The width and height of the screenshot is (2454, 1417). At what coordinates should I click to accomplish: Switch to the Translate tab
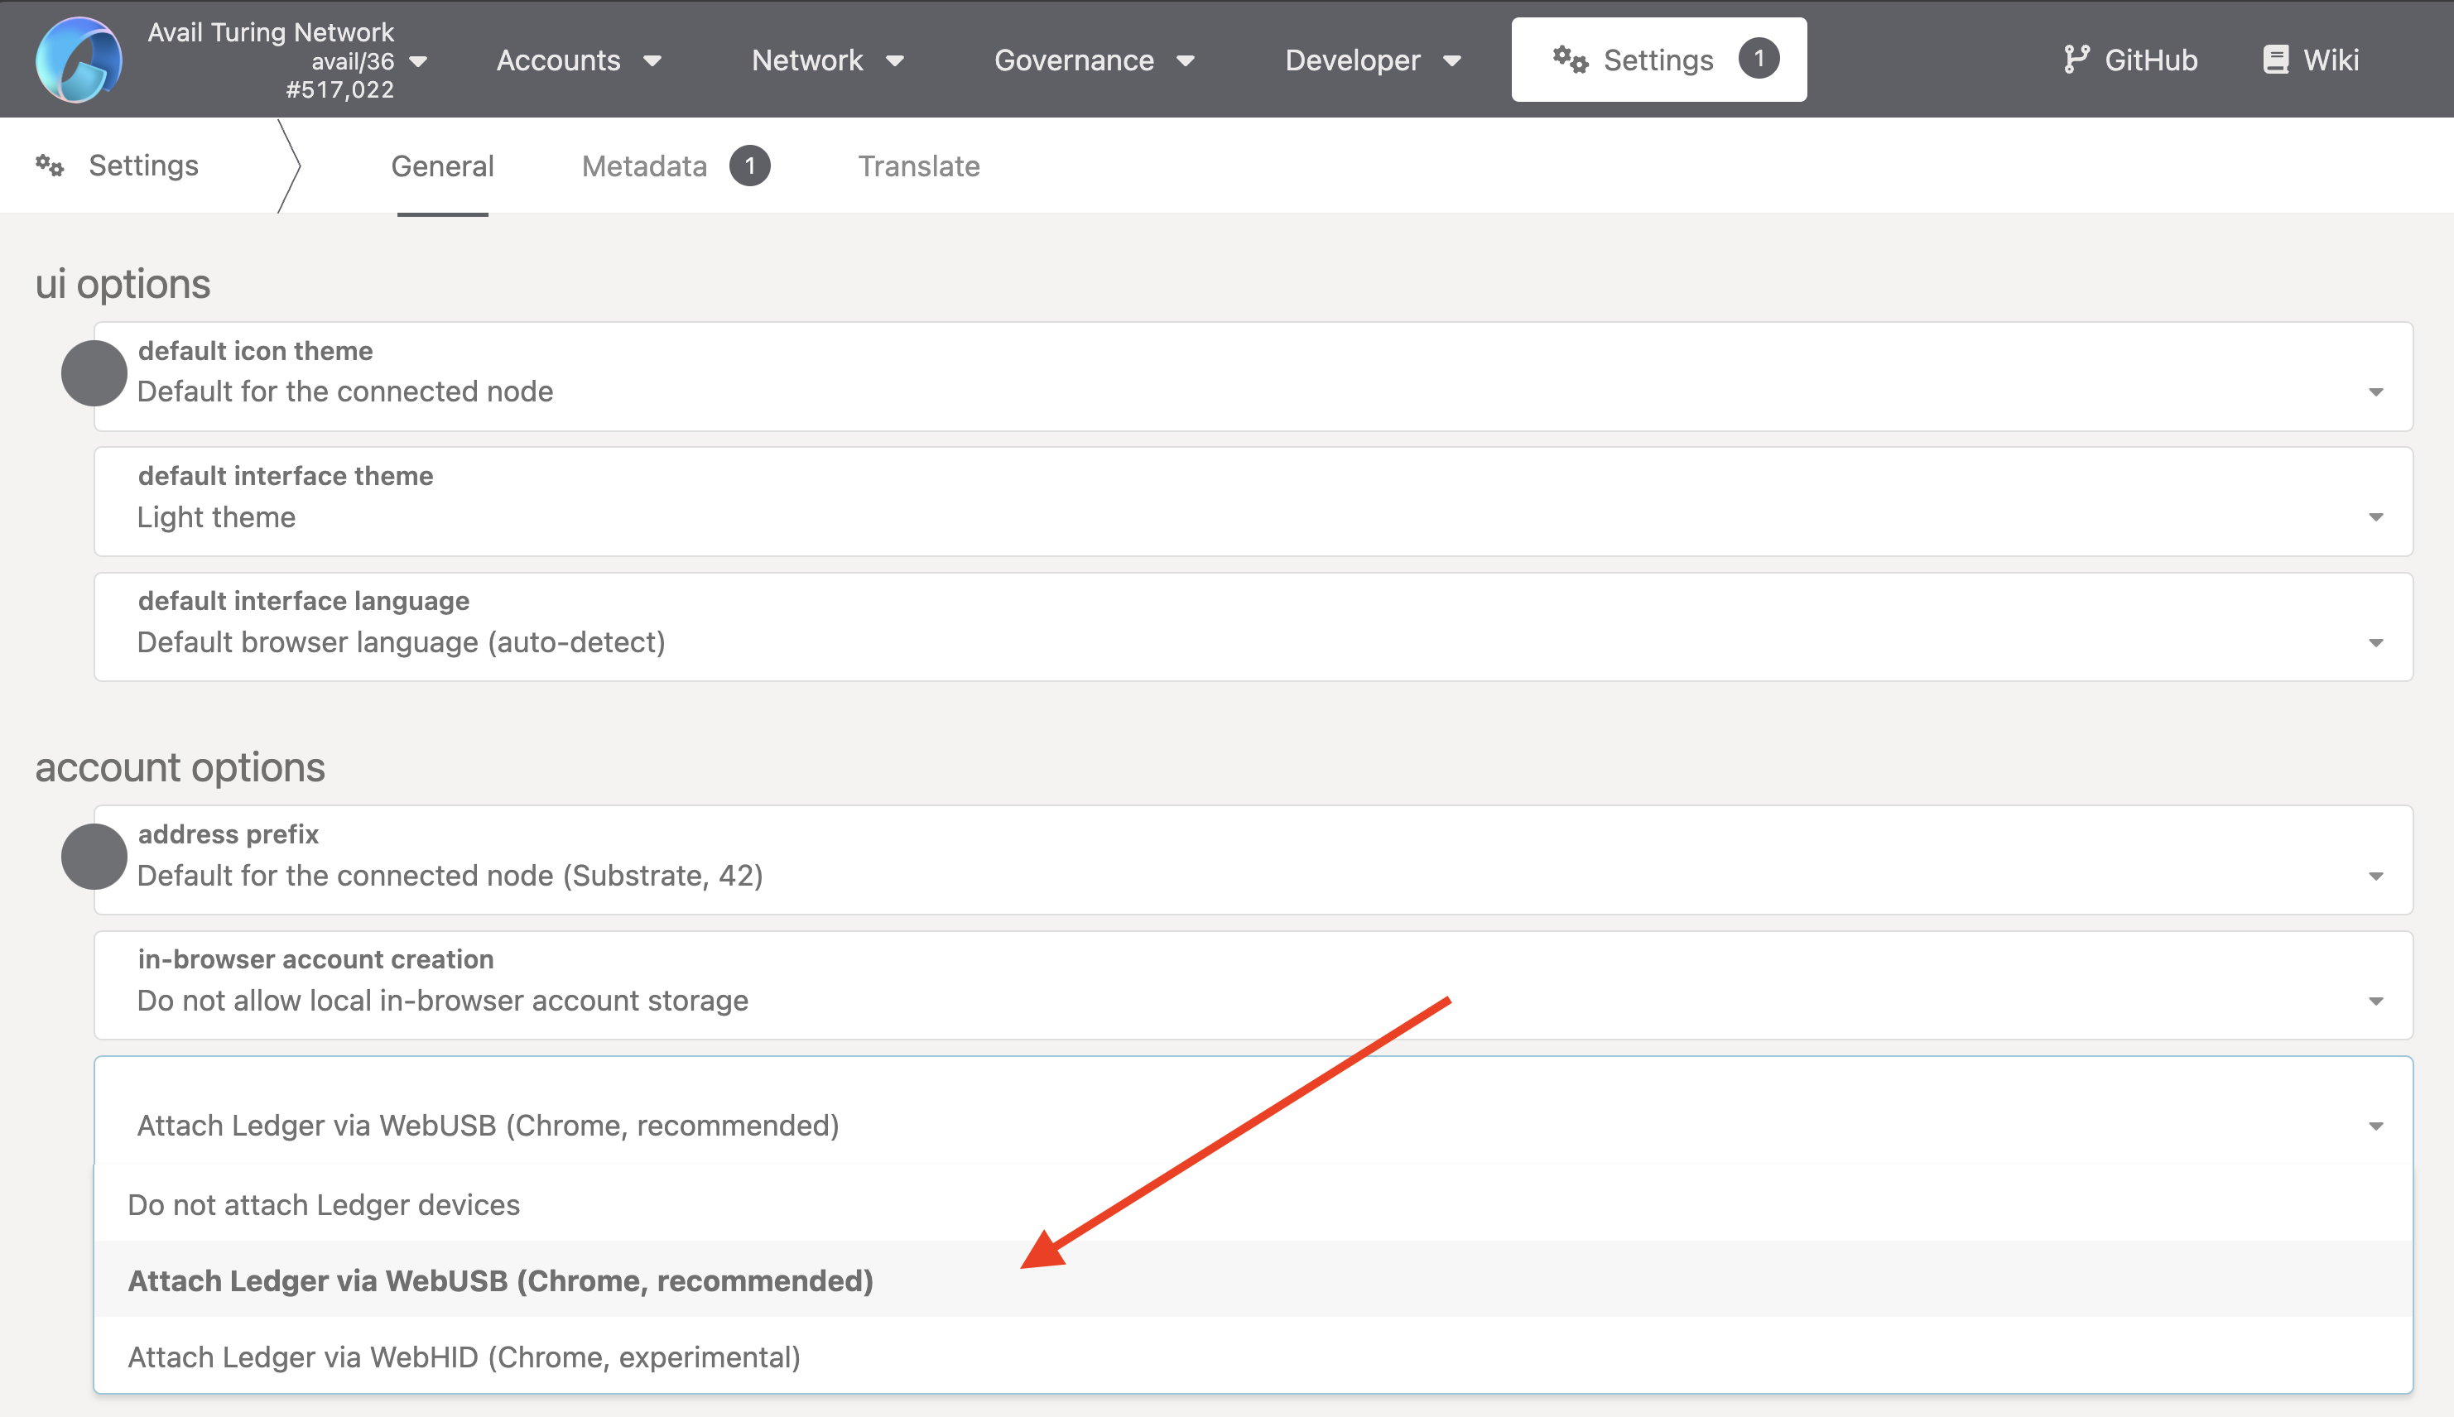918,166
